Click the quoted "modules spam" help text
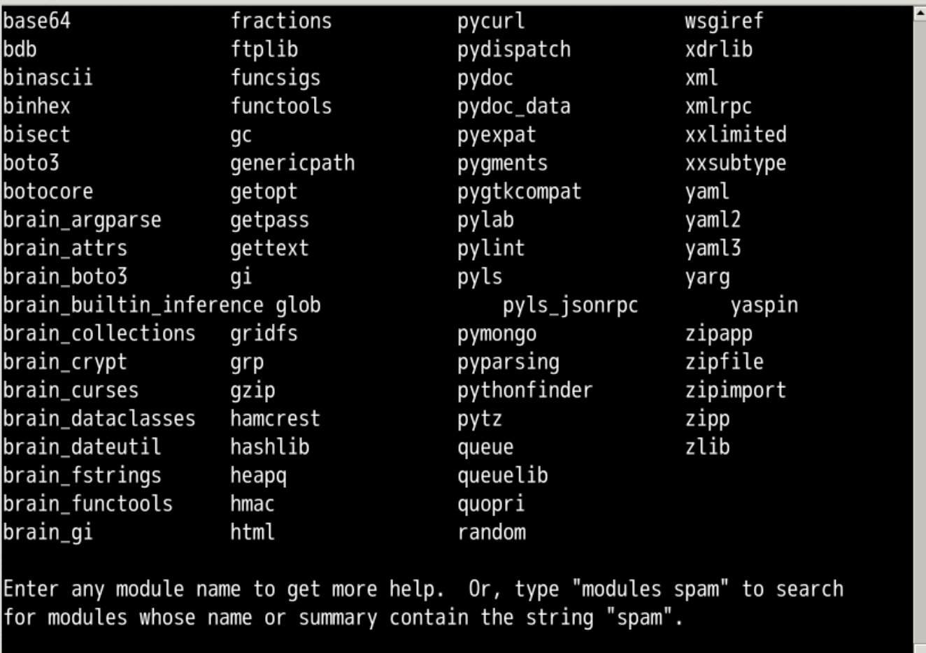The width and height of the screenshot is (926, 653). 650,589
